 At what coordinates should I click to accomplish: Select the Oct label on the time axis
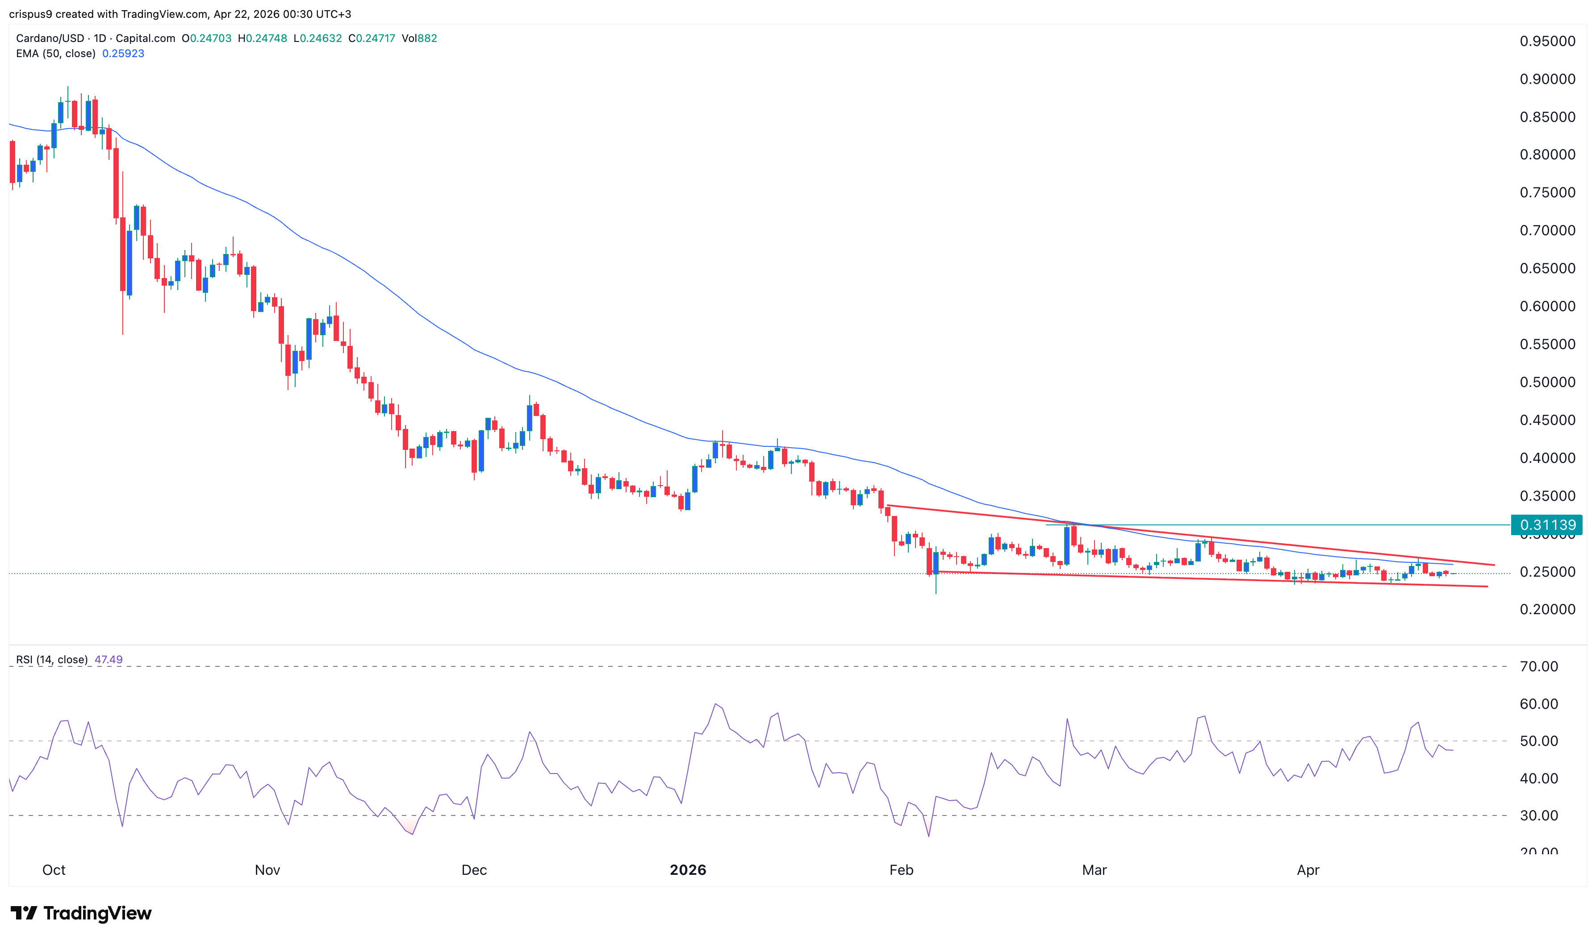point(54,869)
